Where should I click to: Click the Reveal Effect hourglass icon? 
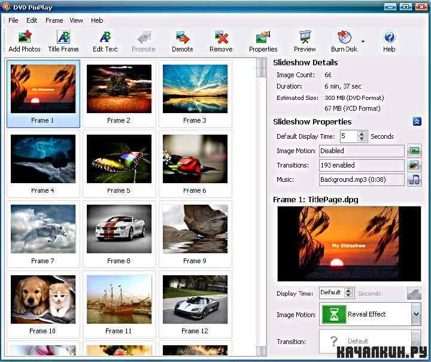[x=334, y=314]
